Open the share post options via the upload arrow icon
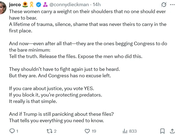 172,131
